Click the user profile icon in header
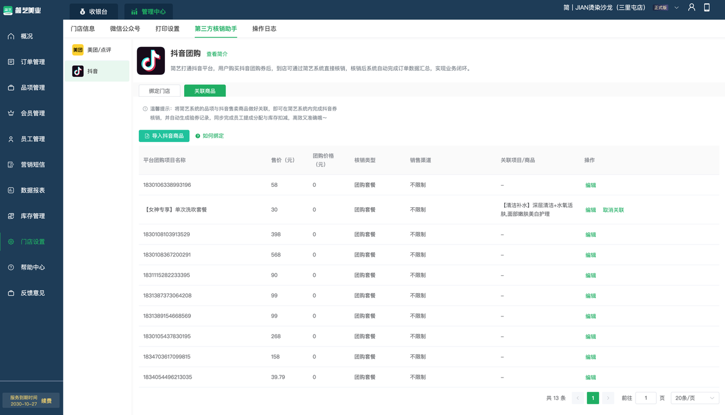 coord(692,7)
